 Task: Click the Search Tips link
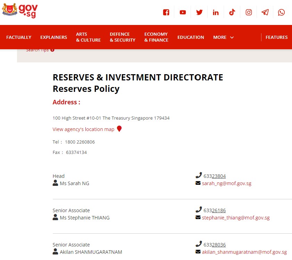tap(37, 50)
